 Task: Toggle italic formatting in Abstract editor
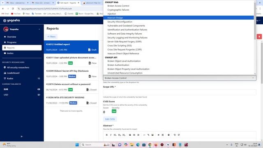(111, 135)
